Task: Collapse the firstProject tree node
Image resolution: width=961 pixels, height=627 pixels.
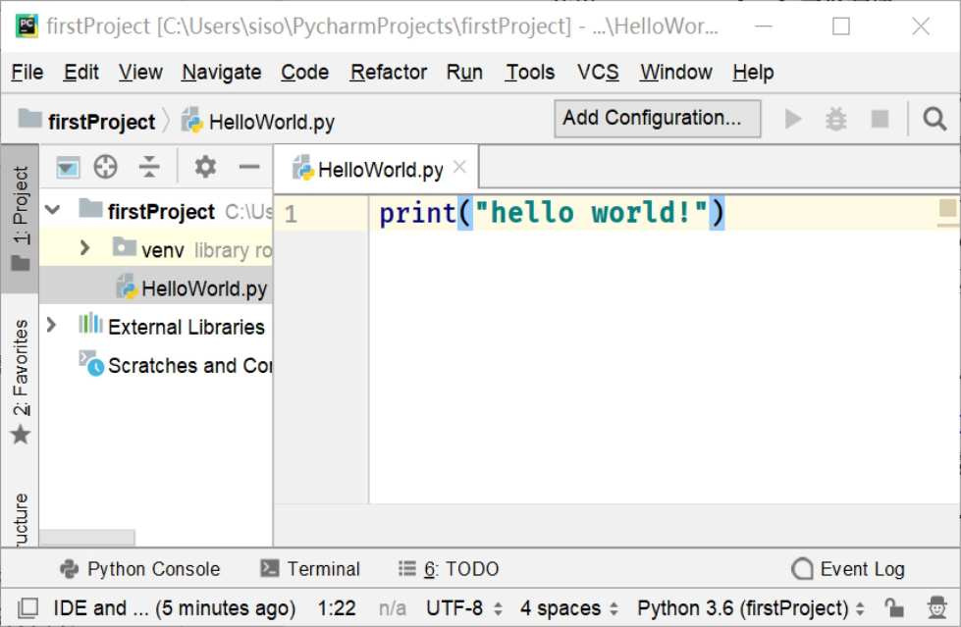Action: coord(53,210)
